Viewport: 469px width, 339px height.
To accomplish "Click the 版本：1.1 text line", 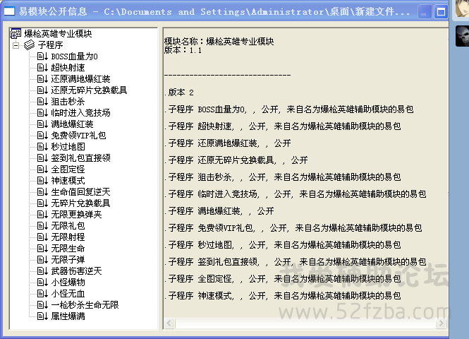I will tap(183, 50).
